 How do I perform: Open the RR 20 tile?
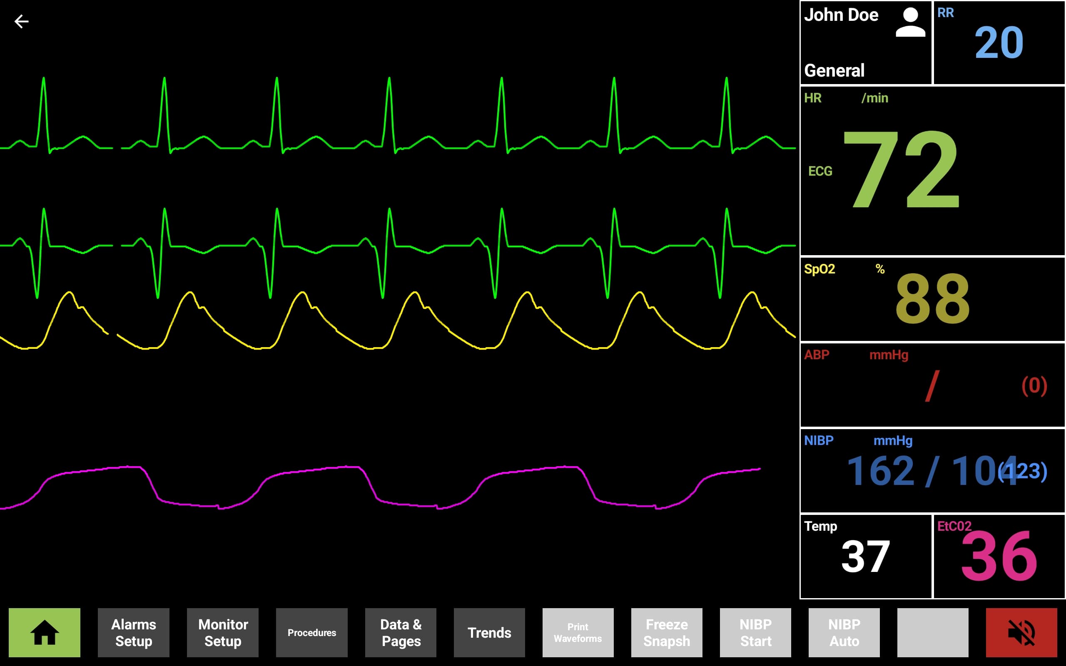click(x=1000, y=42)
